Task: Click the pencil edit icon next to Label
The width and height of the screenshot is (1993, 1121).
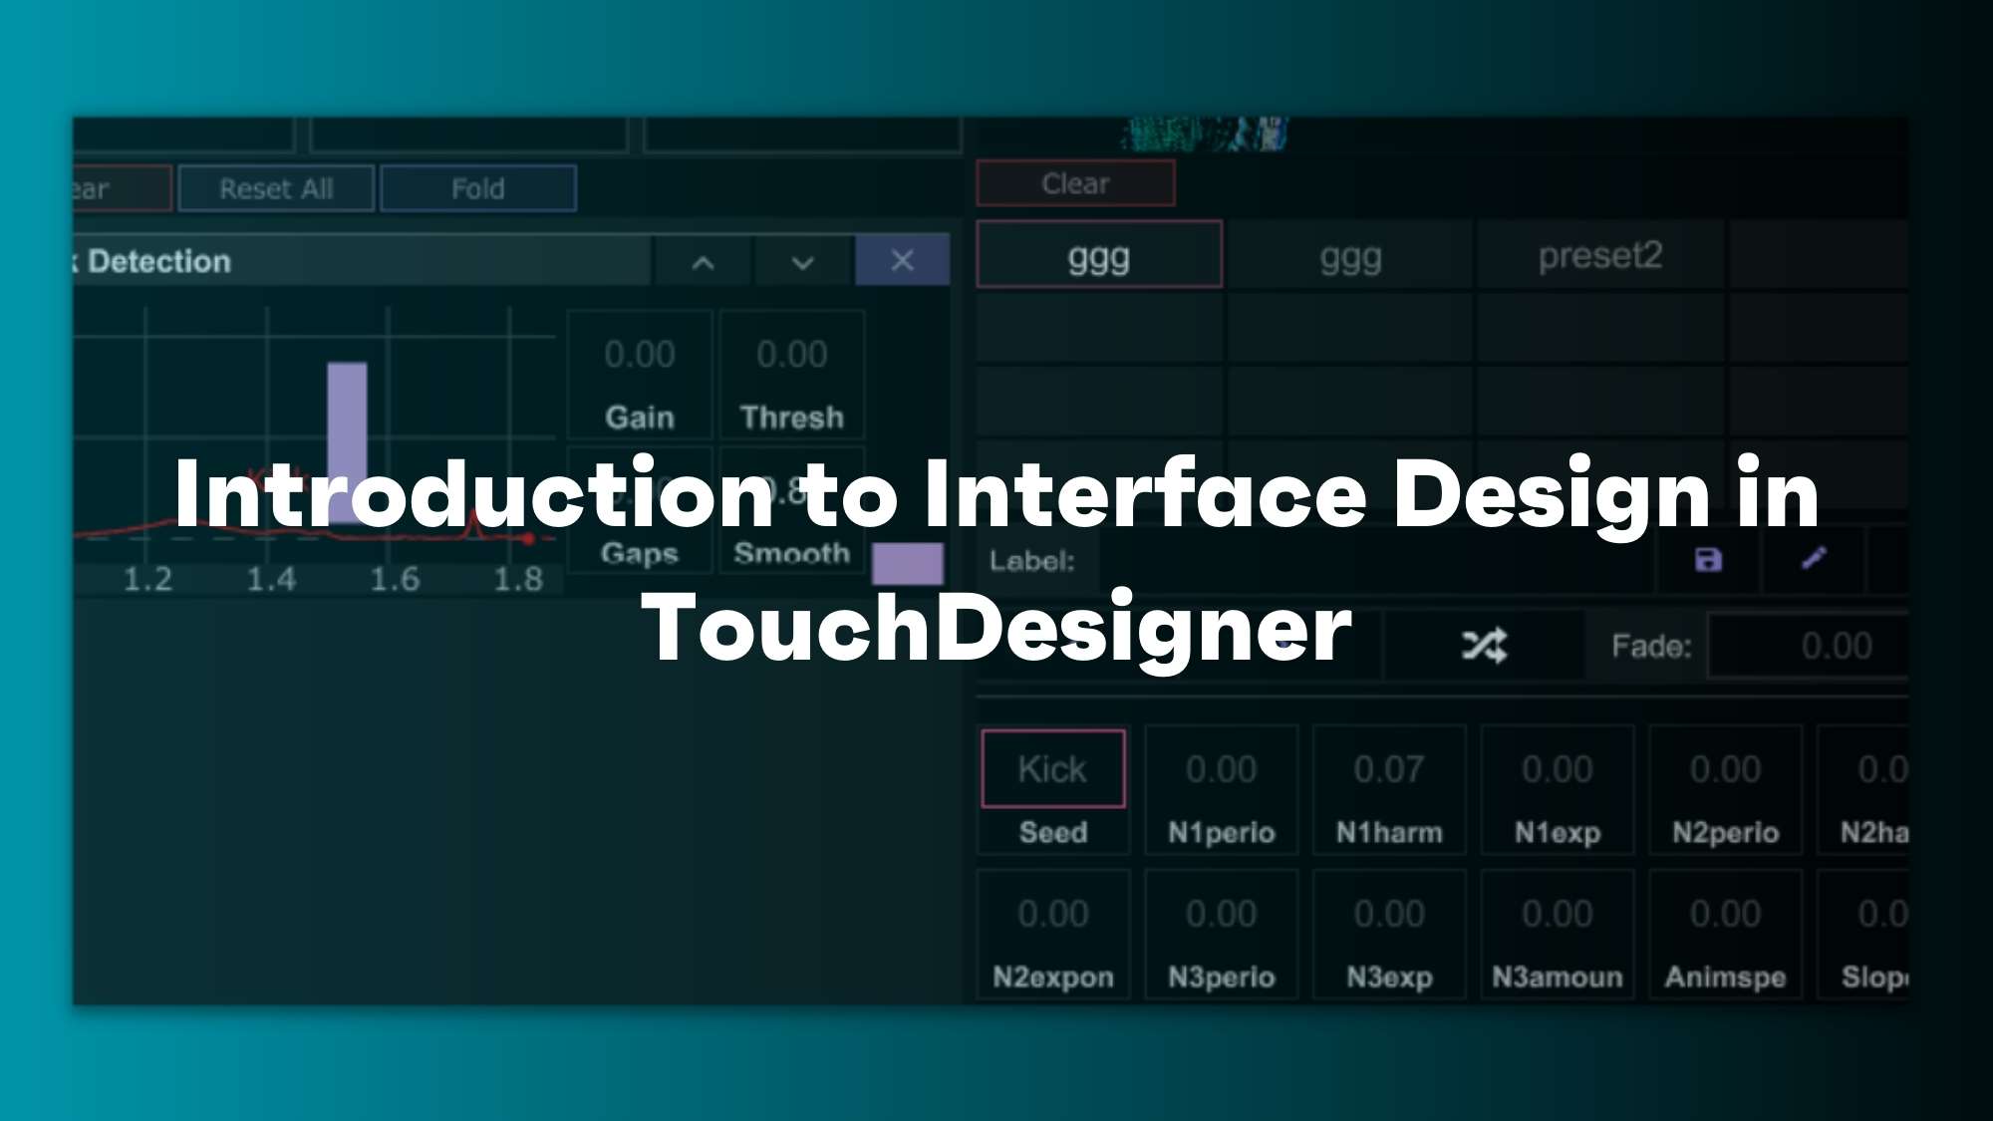Action: (1814, 559)
